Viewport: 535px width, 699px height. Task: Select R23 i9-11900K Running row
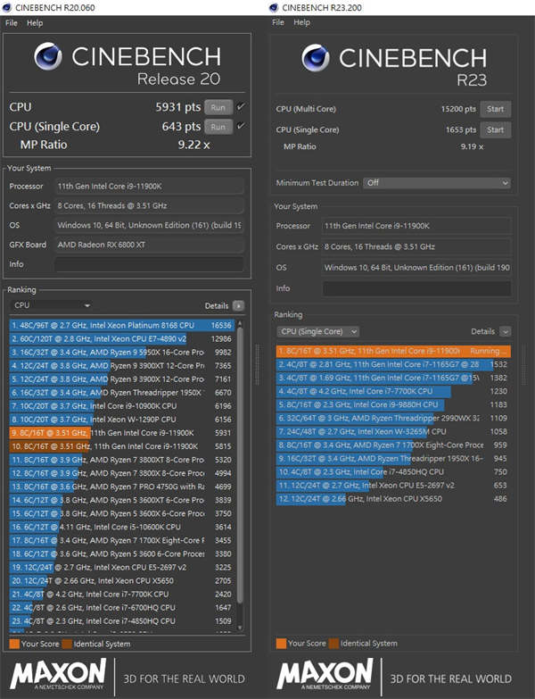point(393,351)
